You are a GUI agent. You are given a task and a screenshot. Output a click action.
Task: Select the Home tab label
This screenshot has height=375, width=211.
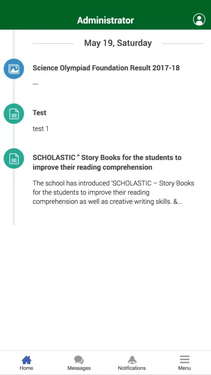click(26, 368)
